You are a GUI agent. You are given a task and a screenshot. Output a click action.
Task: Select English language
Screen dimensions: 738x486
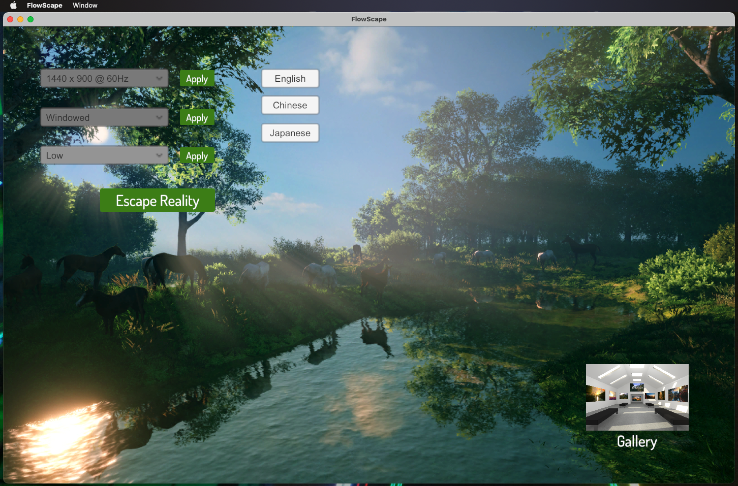290,79
